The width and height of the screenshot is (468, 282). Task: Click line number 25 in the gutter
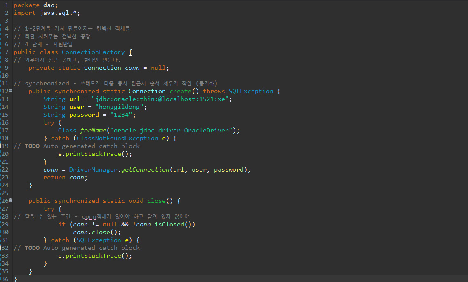coord(5,193)
